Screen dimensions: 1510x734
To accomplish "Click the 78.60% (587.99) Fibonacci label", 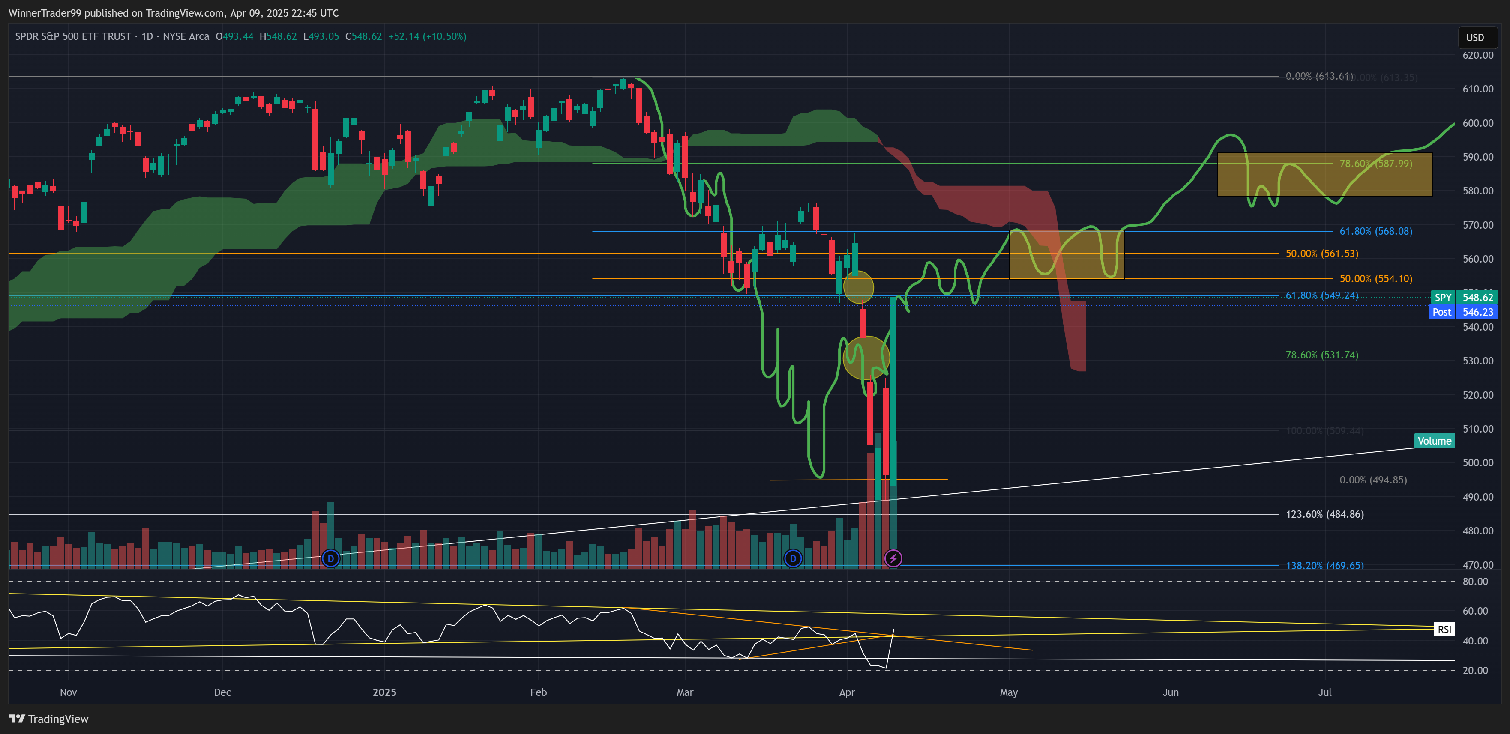I will pos(1376,164).
